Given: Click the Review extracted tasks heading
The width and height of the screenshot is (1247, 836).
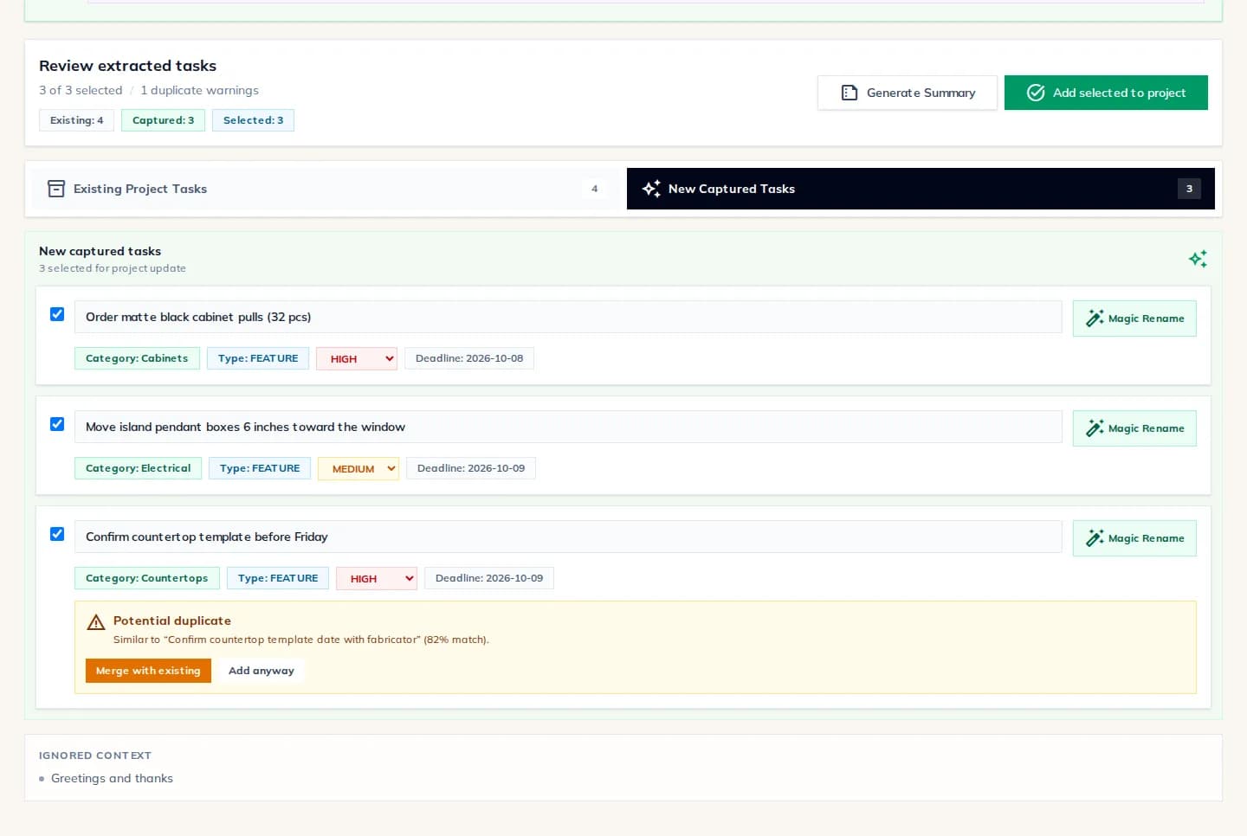Looking at the screenshot, I should 127,66.
